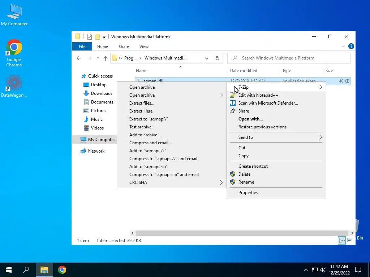Choose Rename in the context menu

click(276, 182)
